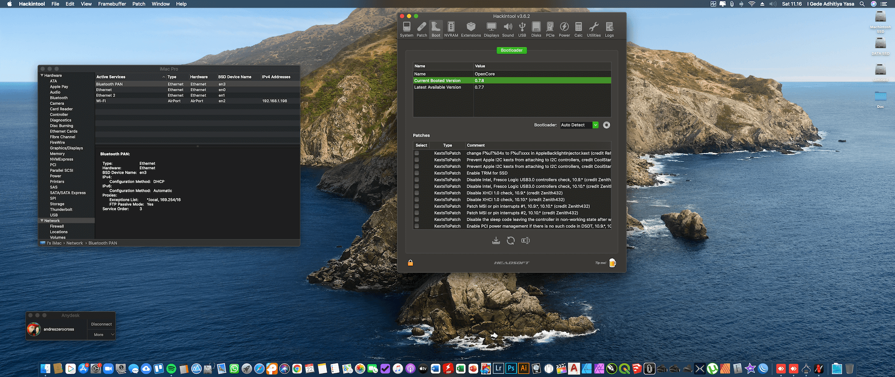Image resolution: width=895 pixels, height=377 pixels.
Task: Click the refresh patches icon below table
Action: coord(511,241)
